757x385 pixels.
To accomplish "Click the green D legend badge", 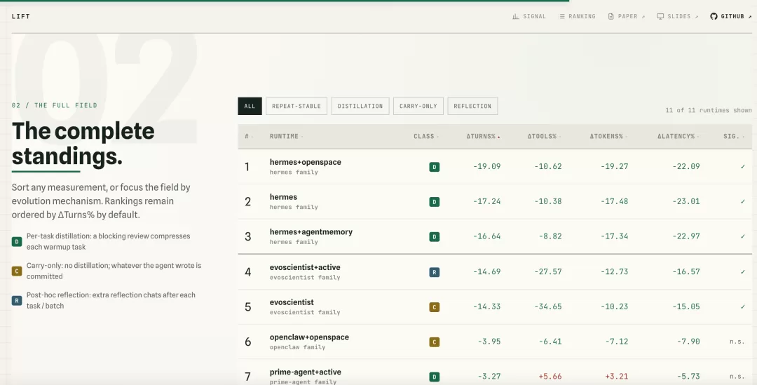I will pos(17,241).
